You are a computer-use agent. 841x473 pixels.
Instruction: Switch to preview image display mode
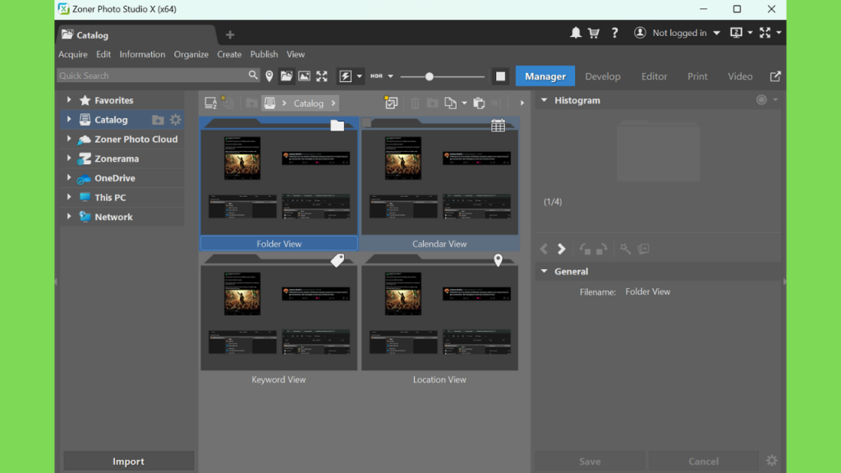click(x=304, y=76)
